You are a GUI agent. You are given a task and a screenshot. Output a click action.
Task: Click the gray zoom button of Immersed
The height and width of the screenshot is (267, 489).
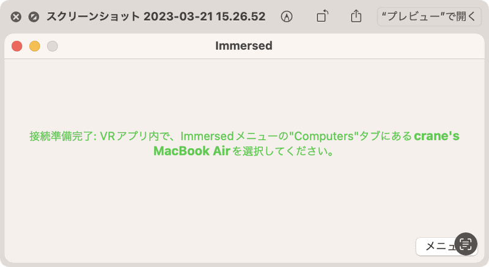click(x=53, y=46)
